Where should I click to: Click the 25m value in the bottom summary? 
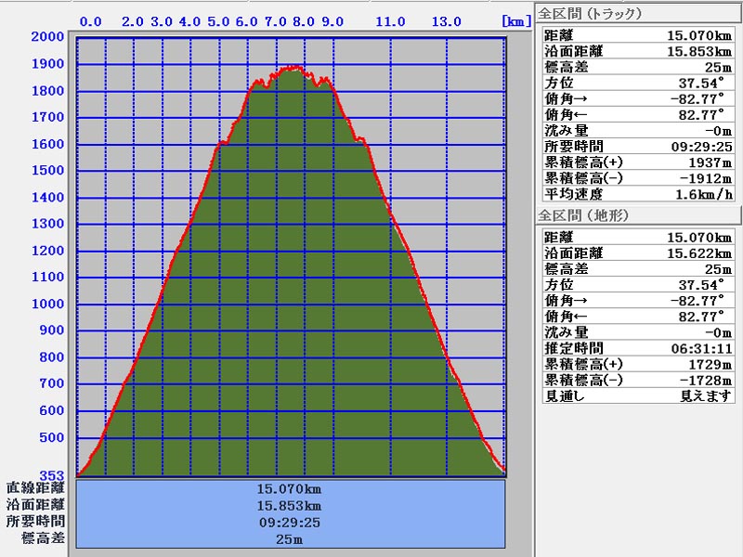(293, 538)
